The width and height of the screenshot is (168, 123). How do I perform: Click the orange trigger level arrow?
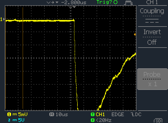coord(135,34)
